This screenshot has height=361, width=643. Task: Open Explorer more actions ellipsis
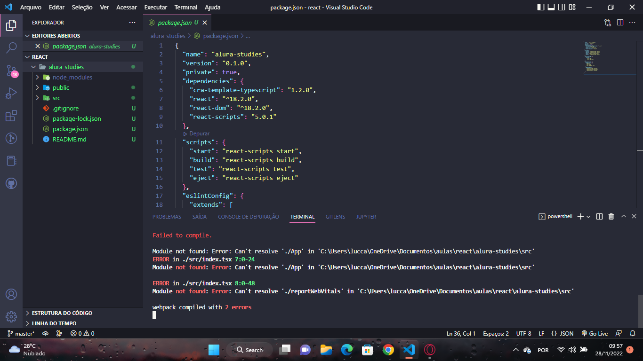[132, 23]
